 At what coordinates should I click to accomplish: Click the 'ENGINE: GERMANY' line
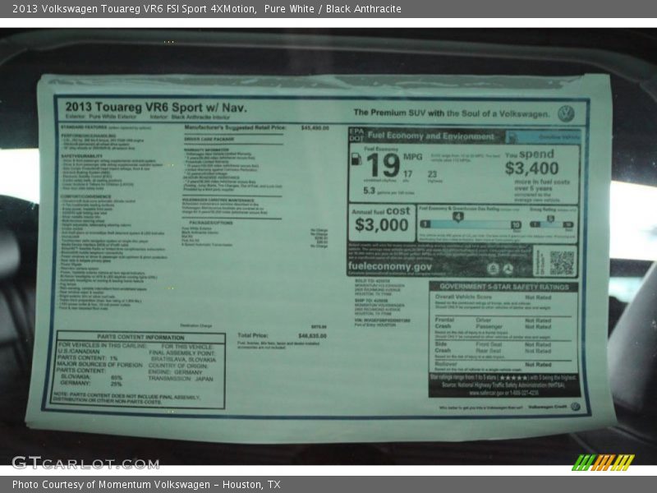[x=176, y=372]
